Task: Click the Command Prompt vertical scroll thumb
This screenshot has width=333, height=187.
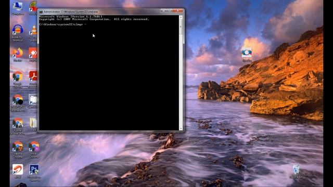Action: pyautogui.click(x=181, y=27)
